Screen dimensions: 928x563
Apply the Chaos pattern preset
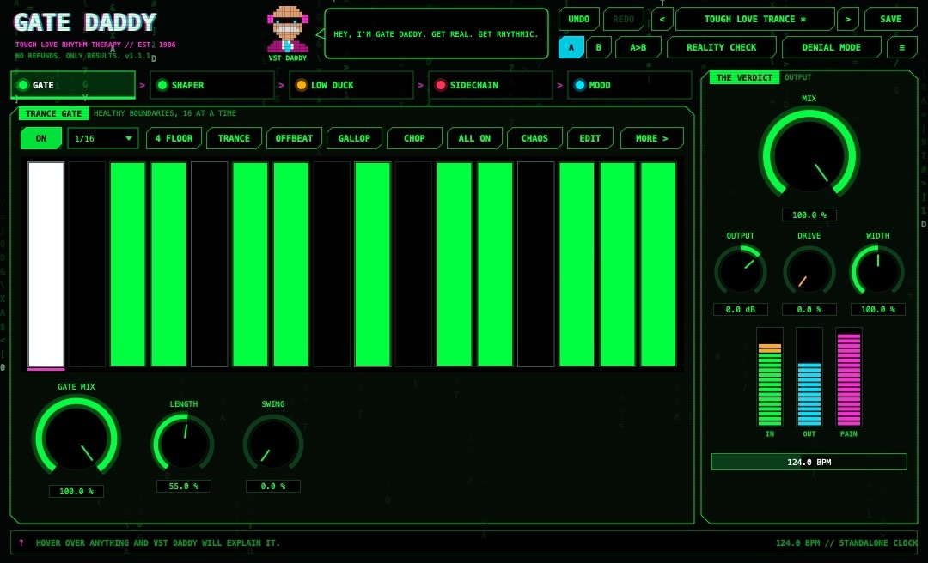click(534, 138)
